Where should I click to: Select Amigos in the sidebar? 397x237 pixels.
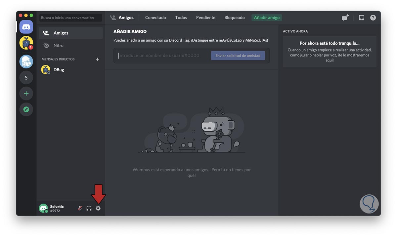pyautogui.click(x=71, y=33)
